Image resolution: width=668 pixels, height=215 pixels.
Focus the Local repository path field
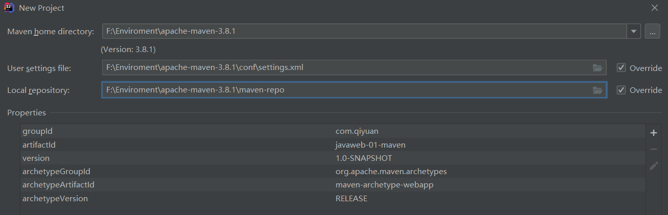tap(354, 90)
